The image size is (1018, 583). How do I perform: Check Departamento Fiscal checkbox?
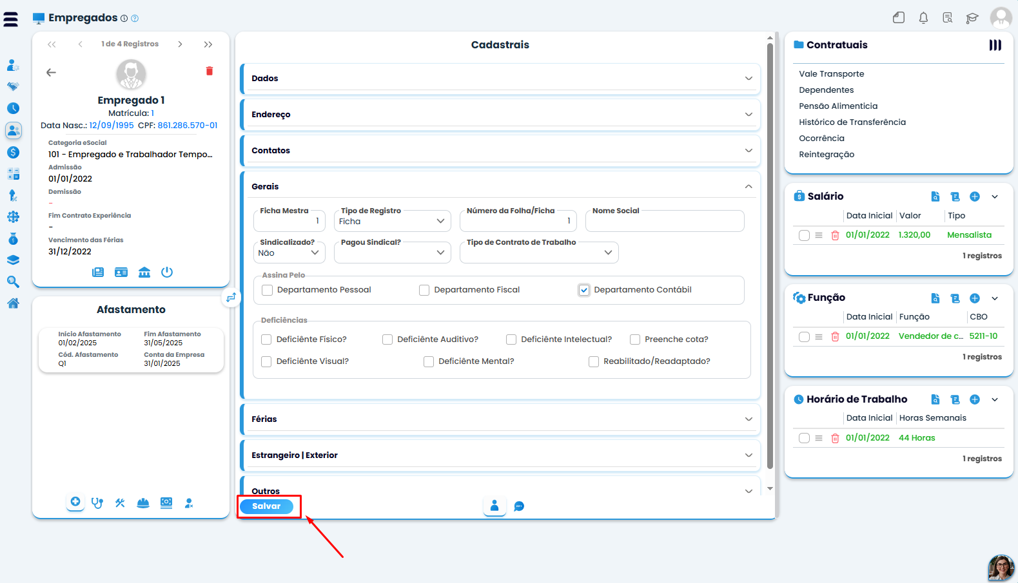click(x=424, y=291)
